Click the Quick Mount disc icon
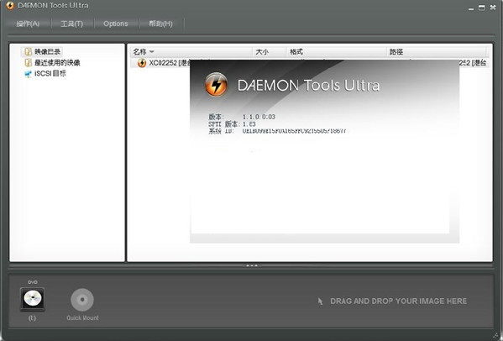 [82, 300]
